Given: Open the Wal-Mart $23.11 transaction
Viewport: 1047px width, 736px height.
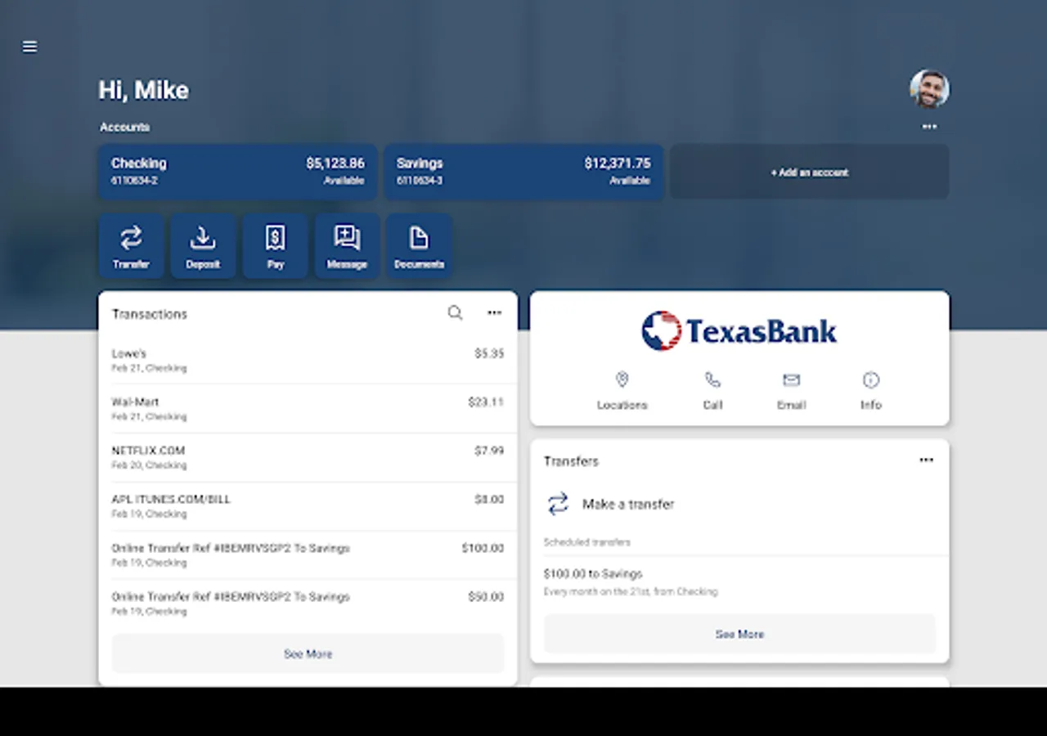Looking at the screenshot, I should coord(308,409).
